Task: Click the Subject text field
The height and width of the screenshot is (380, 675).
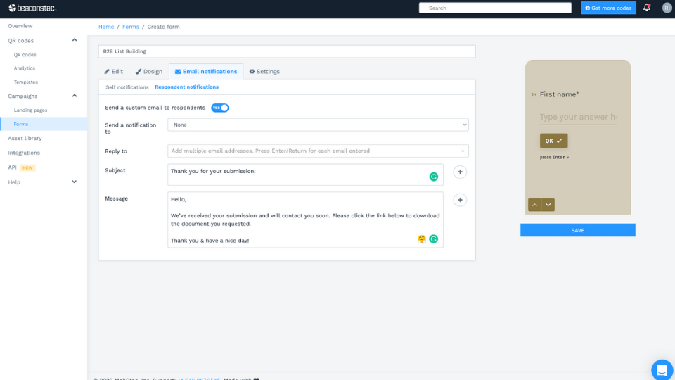Action: tap(305, 175)
